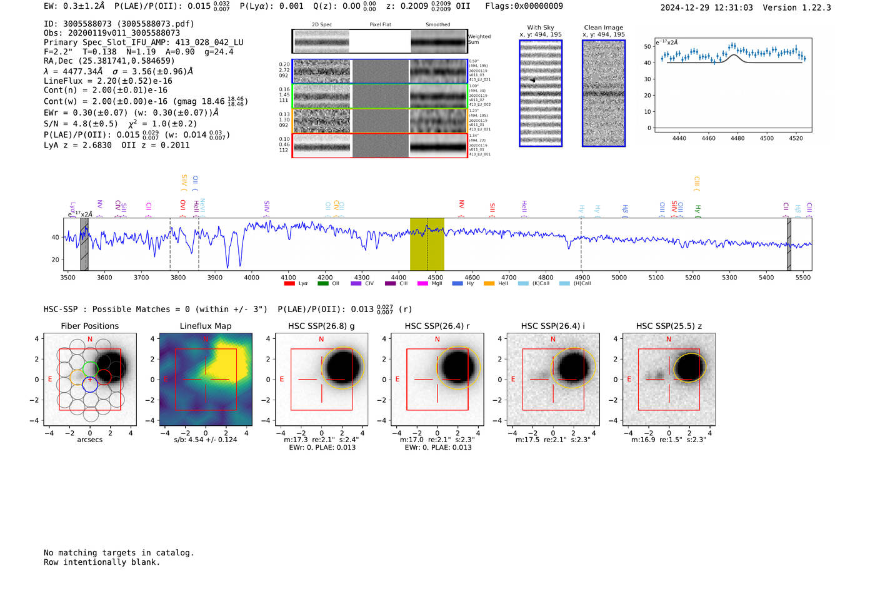Click the dark purple CIII legend swatch
This screenshot has height=596, width=875.
[x=390, y=283]
